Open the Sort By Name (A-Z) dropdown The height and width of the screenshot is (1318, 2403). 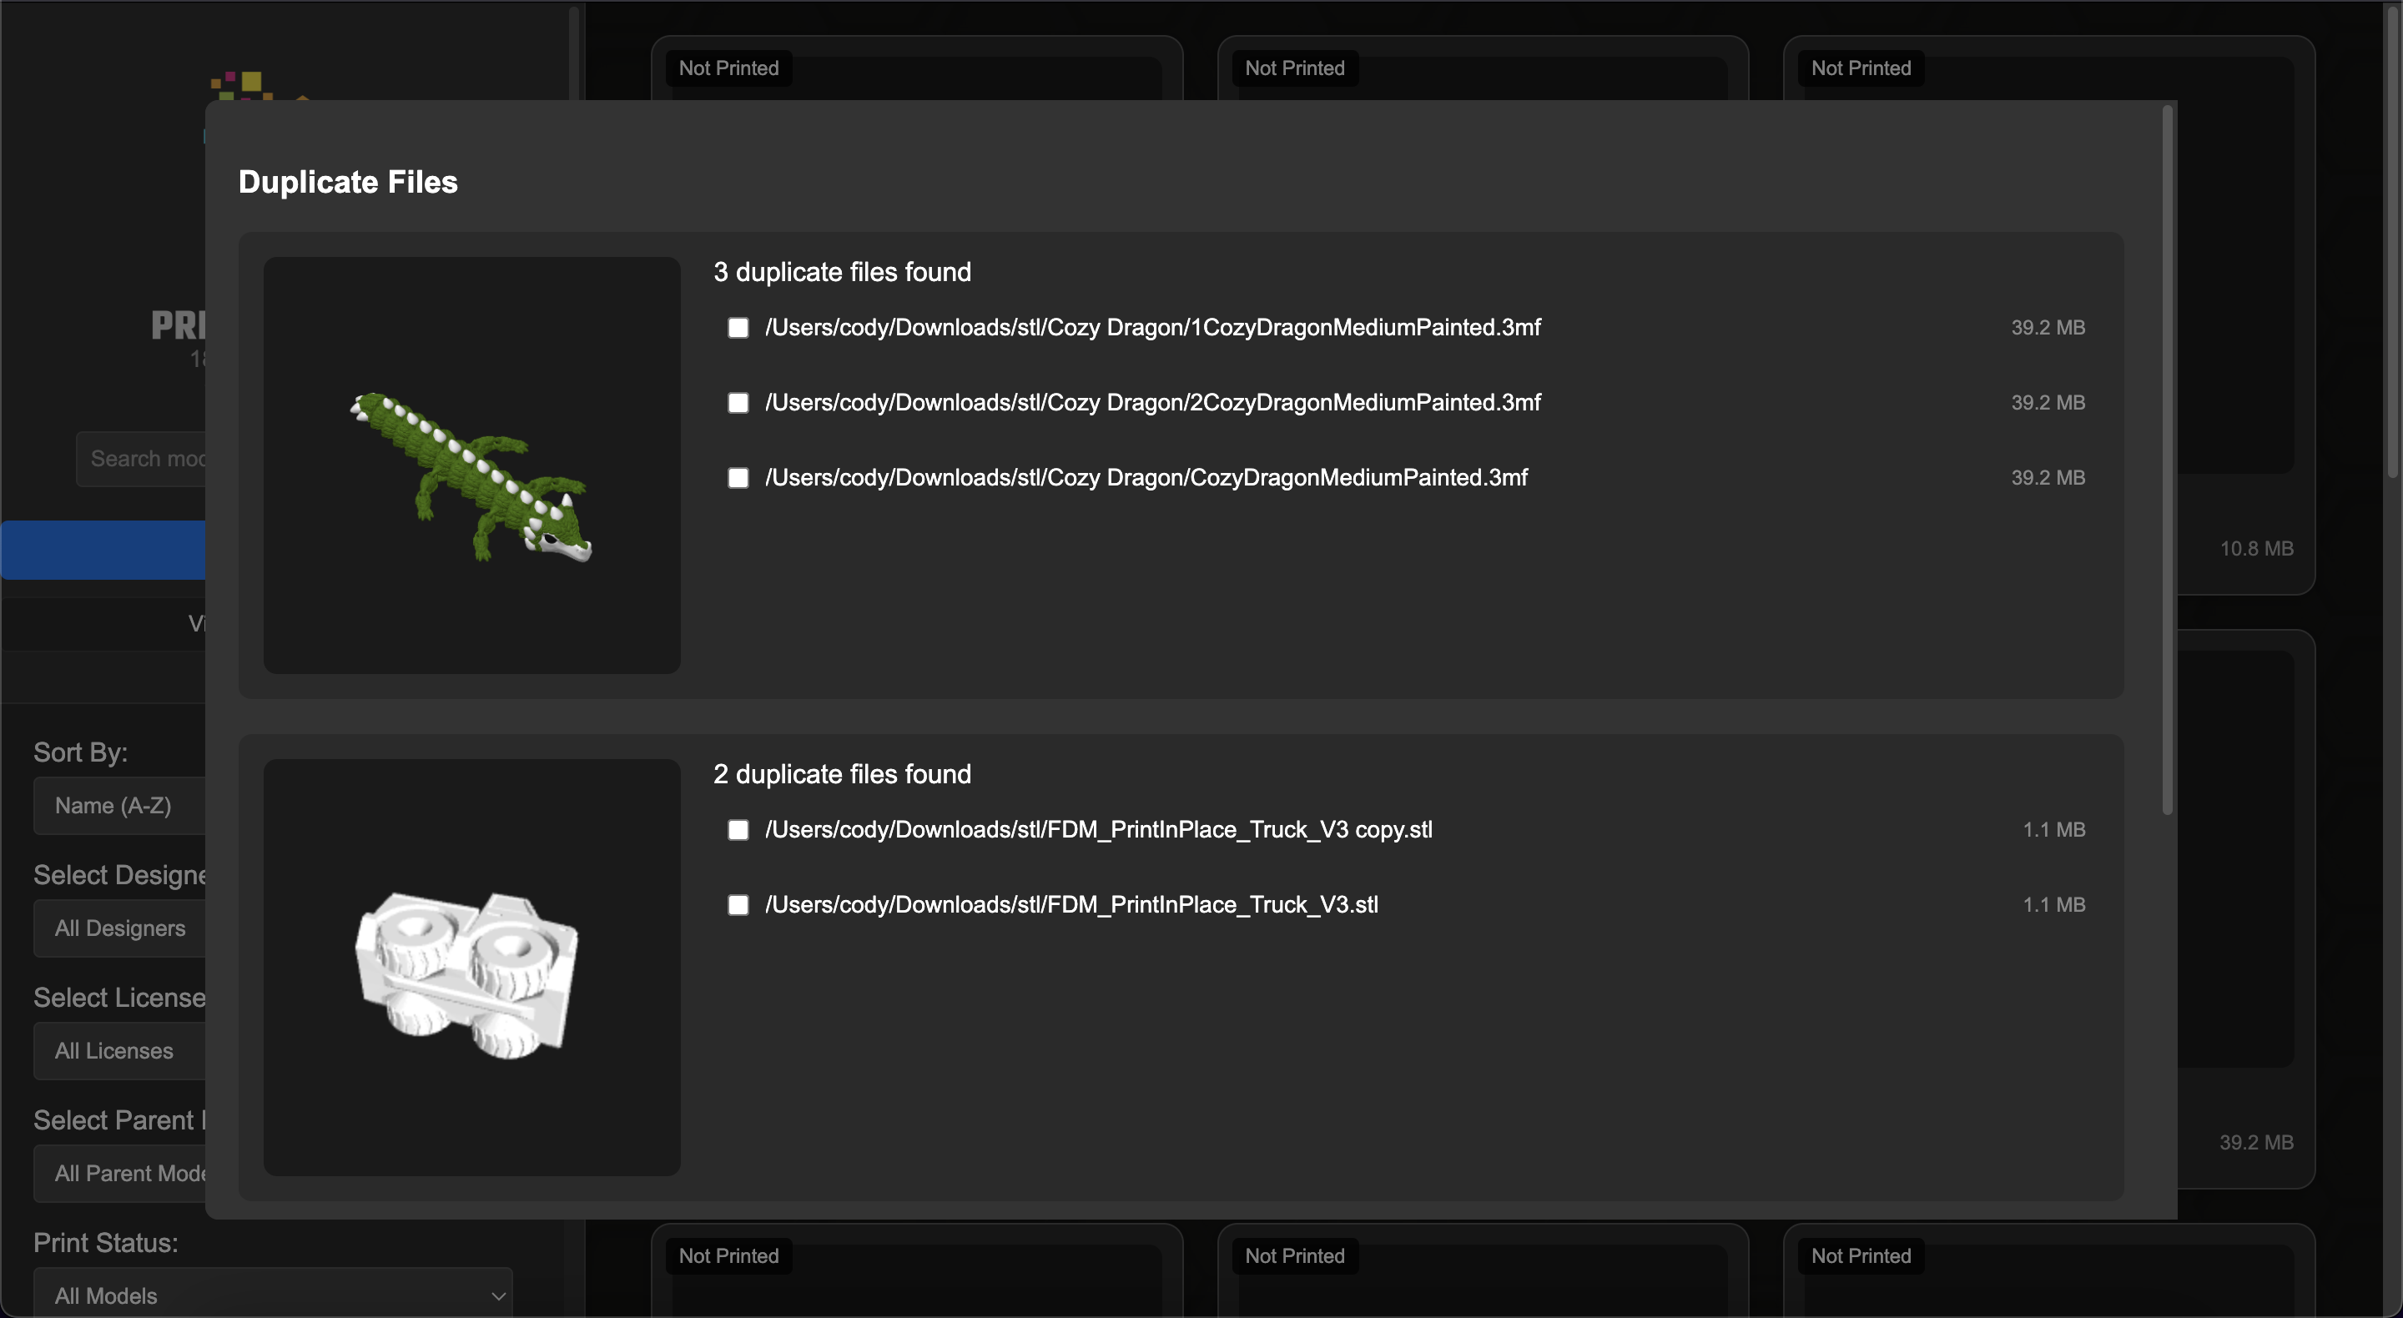(x=119, y=806)
